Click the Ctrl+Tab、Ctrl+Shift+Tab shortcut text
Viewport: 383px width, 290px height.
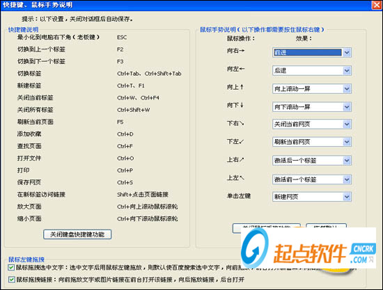149,74
